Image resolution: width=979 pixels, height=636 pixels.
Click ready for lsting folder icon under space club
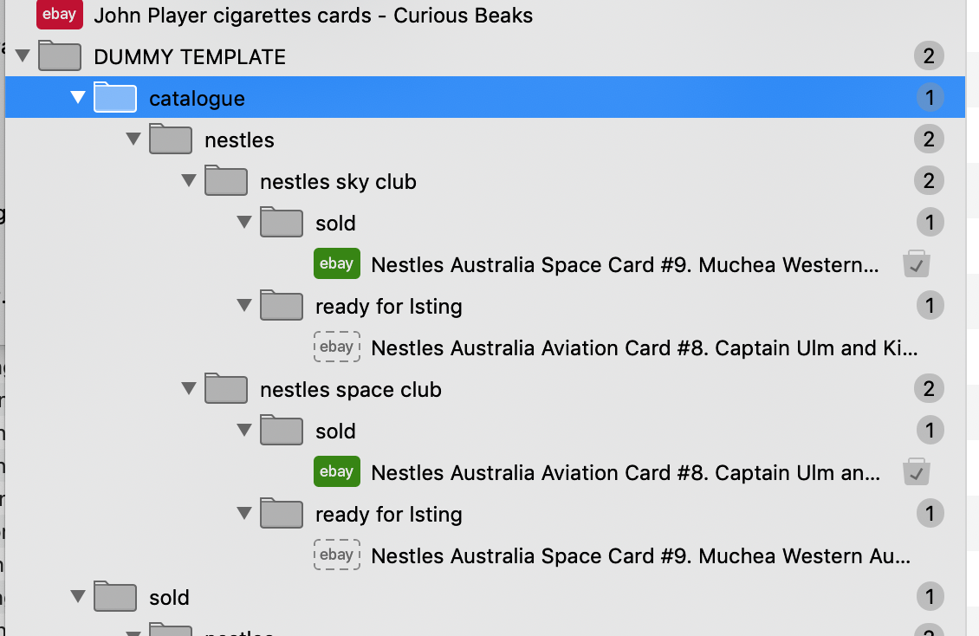282,513
